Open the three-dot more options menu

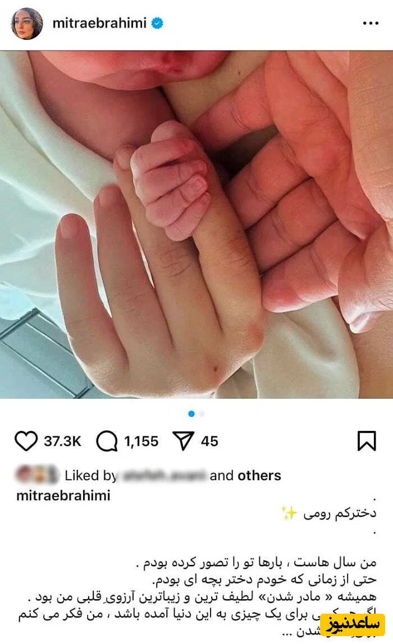371,24
